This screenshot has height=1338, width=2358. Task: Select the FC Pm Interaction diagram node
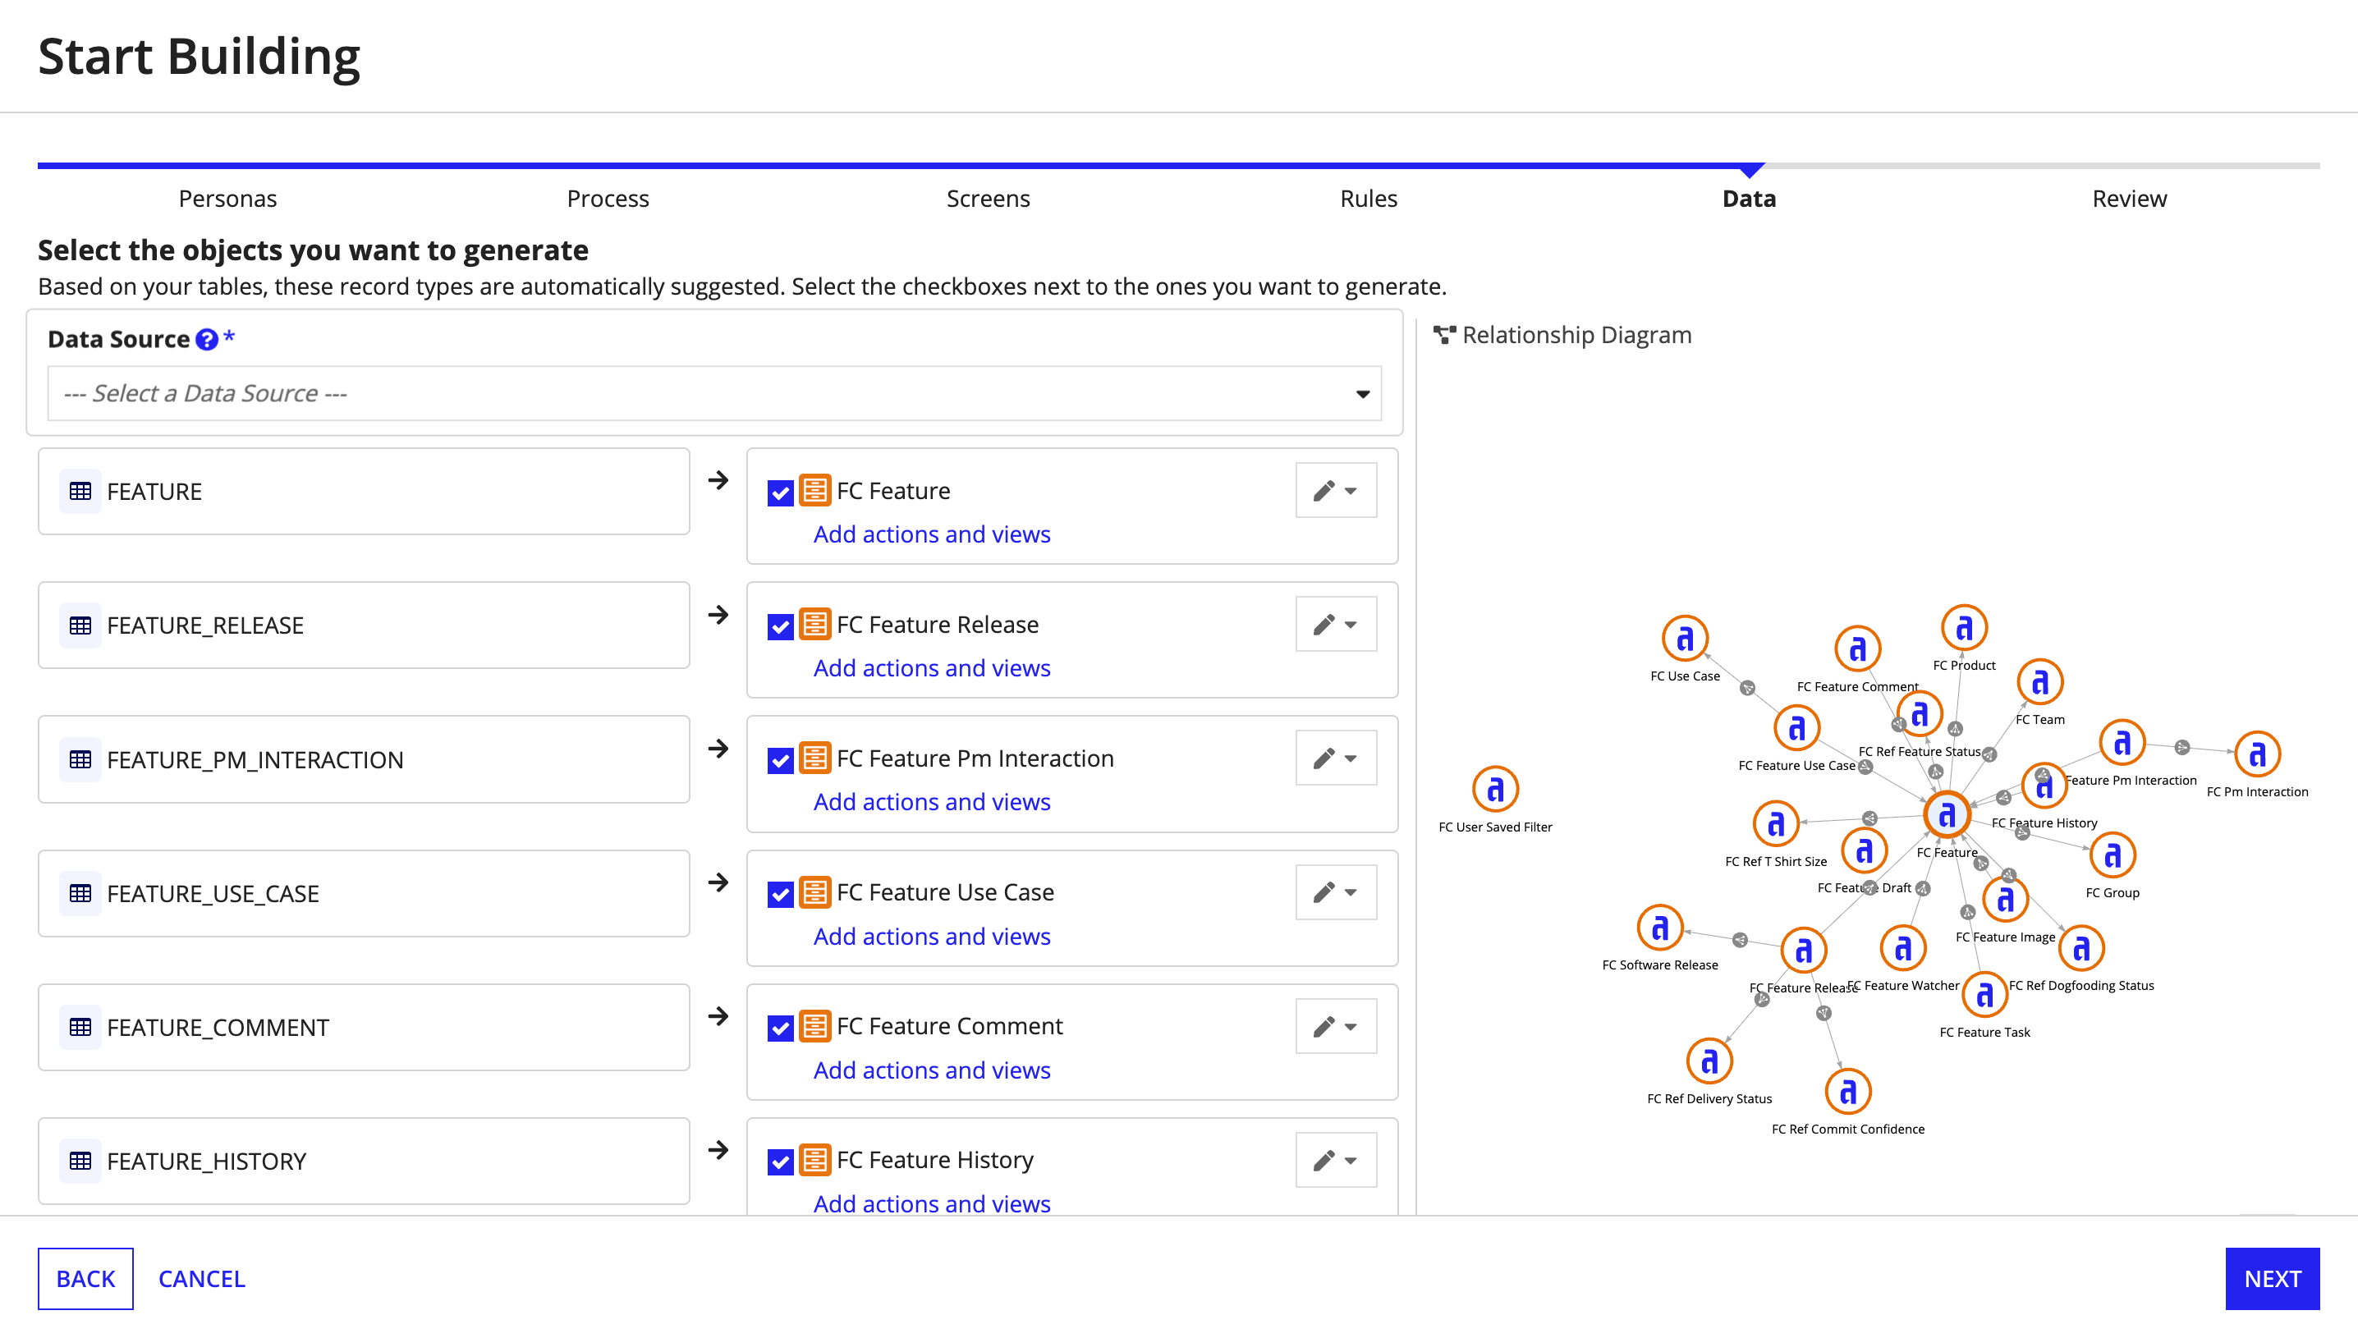point(2257,754)
